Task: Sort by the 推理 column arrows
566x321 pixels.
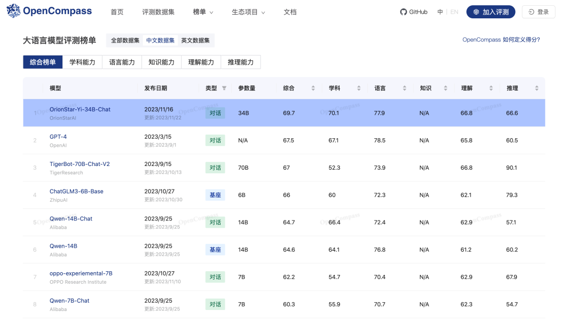Action: pyautogui.click(x=537, y=88)
